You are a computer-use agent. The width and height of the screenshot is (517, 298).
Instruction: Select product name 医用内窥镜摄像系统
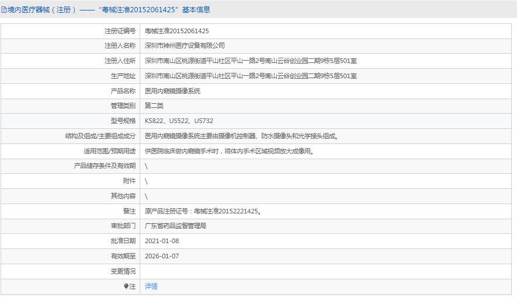pos(172,91)
